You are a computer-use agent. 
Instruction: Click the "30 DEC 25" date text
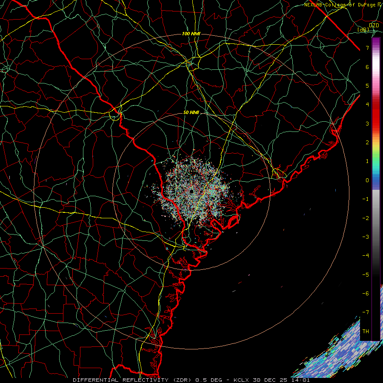[x=270, y=380]
